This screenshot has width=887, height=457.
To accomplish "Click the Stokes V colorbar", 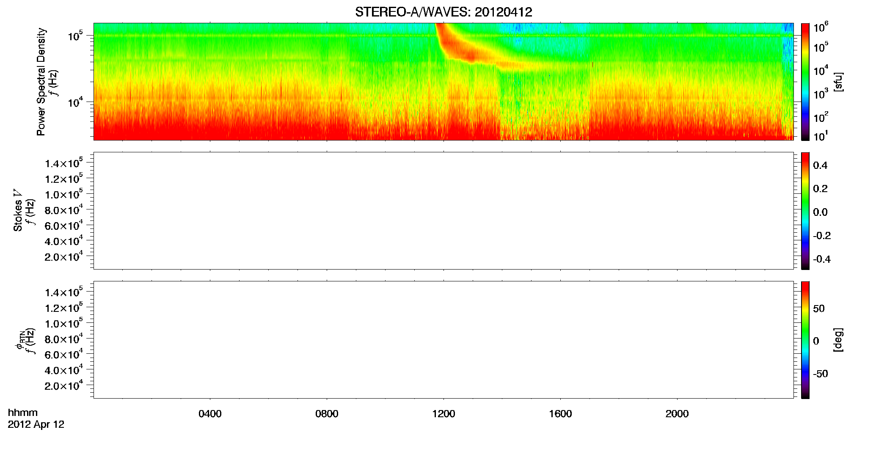I will point(805,211).
